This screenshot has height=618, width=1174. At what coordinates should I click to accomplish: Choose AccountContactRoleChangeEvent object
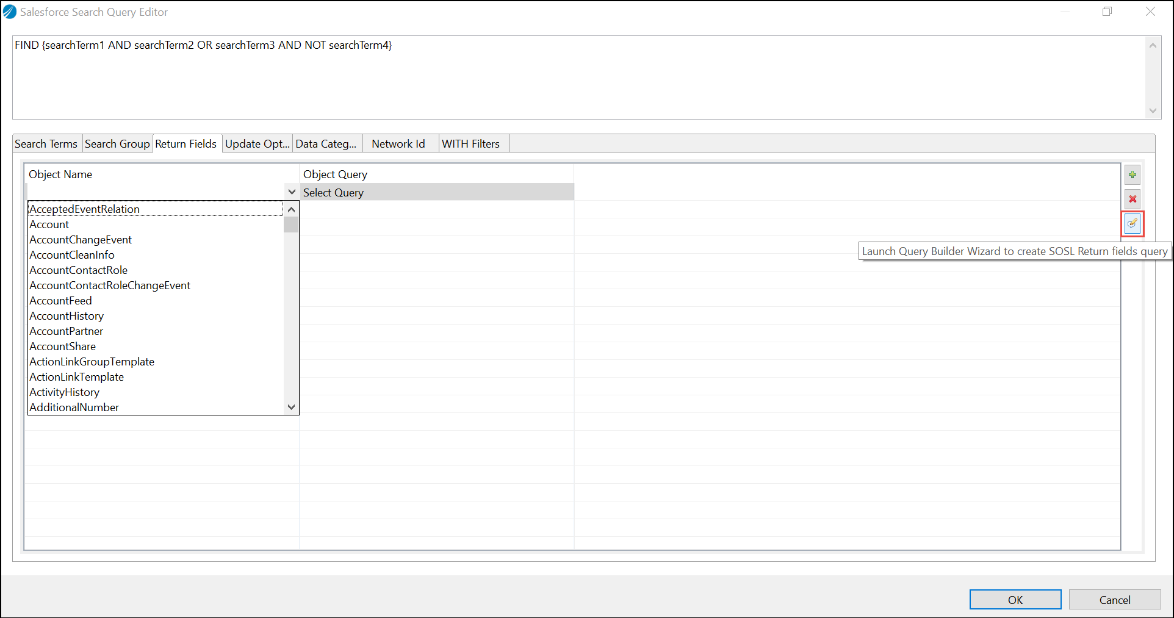coord(156,286)
